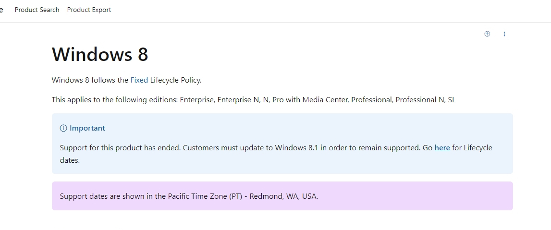Open the Product Export menu item

pyautogui.click(x=89, y=10)
